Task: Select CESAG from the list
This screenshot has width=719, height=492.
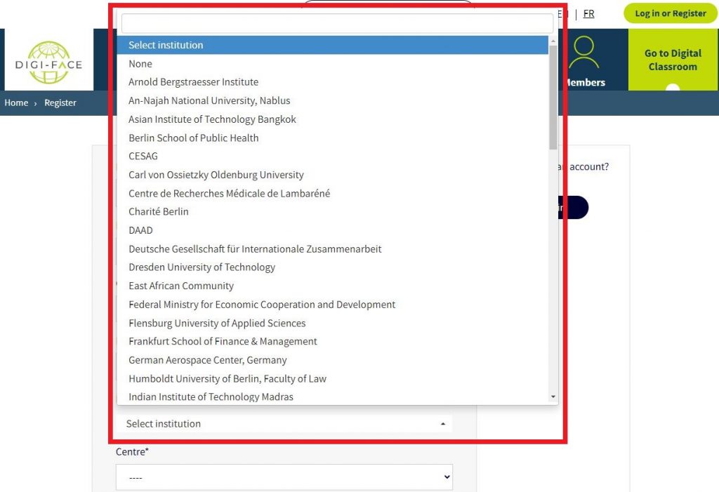Action: point(332,157)
